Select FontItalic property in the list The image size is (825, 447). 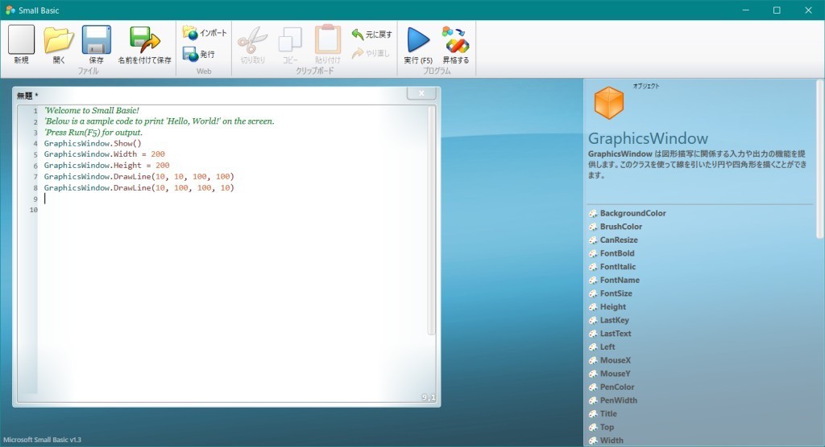pyautogui.click(x=618, y=267)
